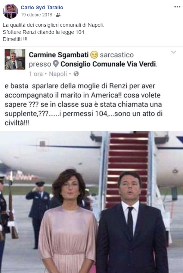
Task: Open Carmine Sgambati's profile name link
Action: (59, 55)
